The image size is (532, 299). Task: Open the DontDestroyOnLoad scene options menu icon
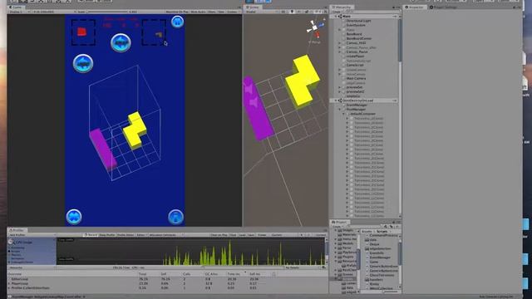pos(395,100)
